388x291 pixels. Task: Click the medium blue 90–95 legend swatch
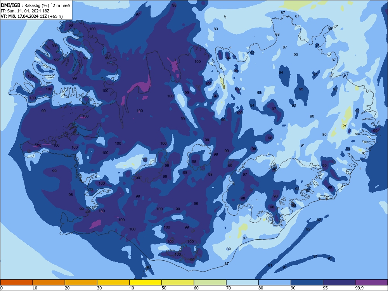tap(307, 282)
